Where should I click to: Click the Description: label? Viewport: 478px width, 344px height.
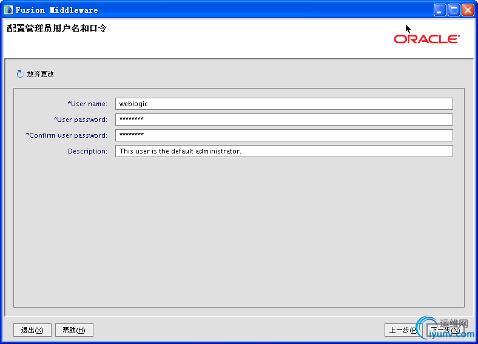coord(87,151)
